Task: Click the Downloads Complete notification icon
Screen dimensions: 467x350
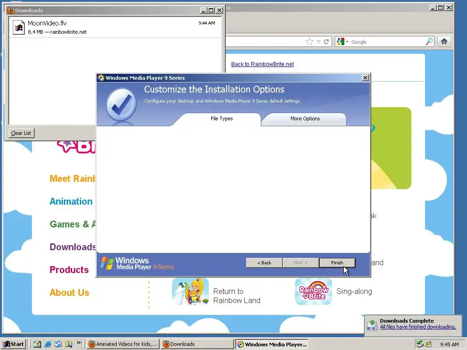Action: coord(372,325)
